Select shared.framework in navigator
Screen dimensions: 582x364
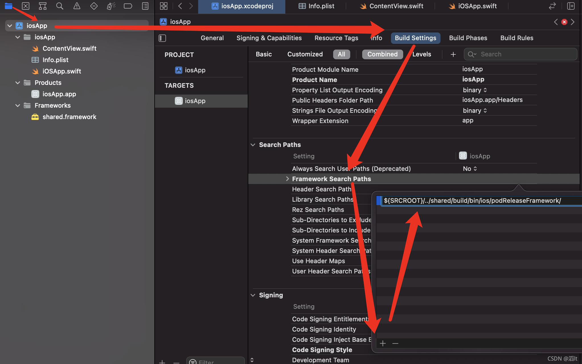[69, 117]
